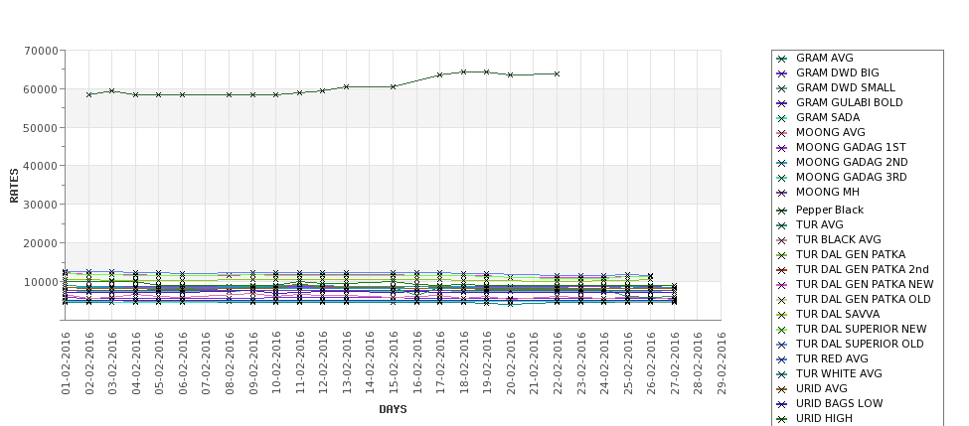The height and width of the screenshot is (426, 969).
Task: Select the MOONG GADAG 3RD legend label
Action: [x=852, y=177]
